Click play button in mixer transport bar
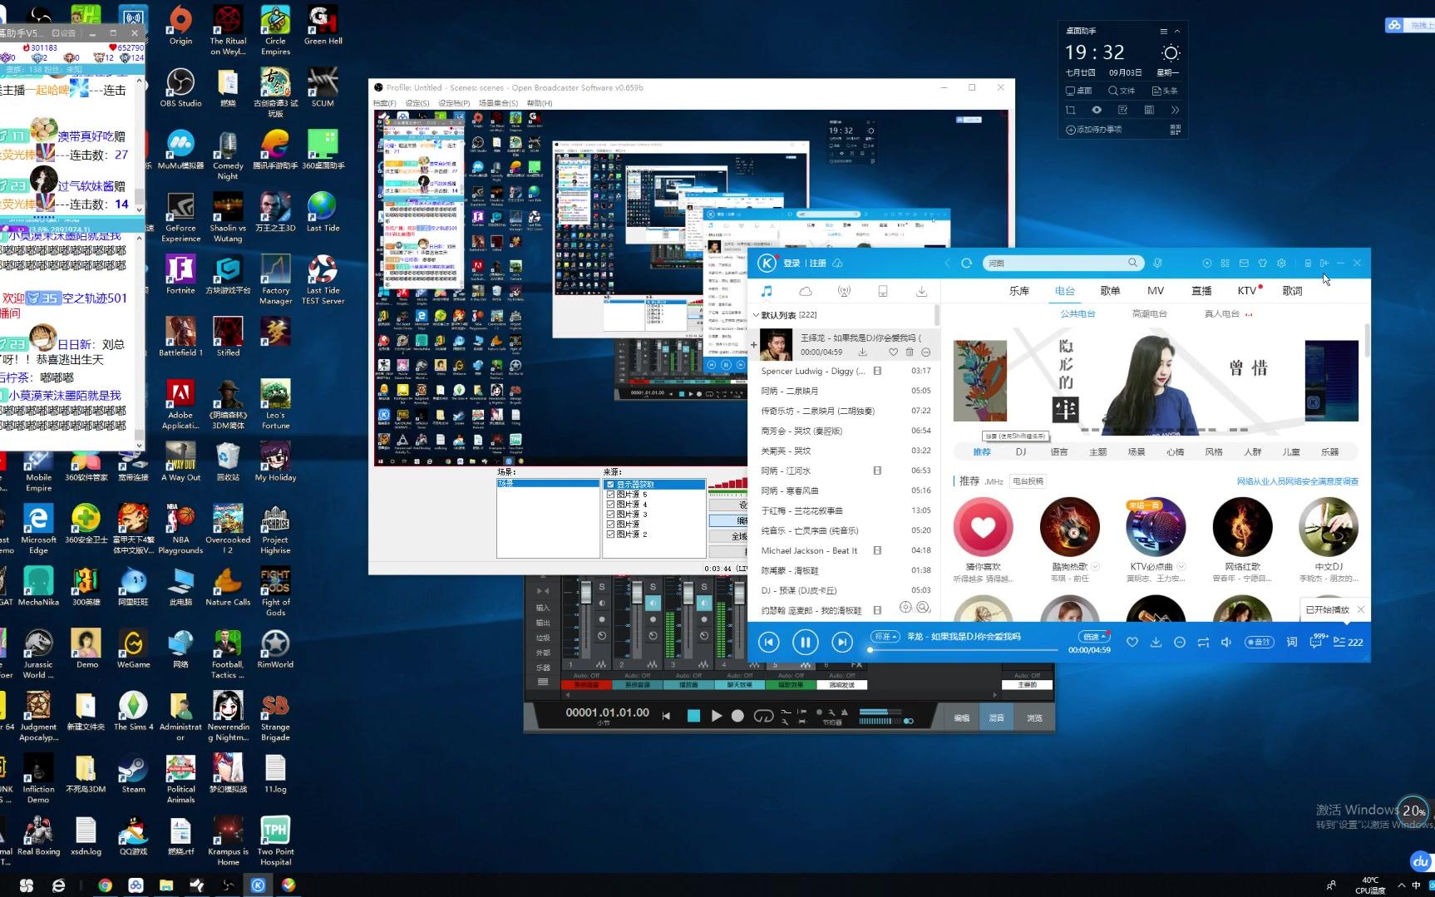Viewport: 1435px width, 897px height. pyautogui.click(x=716, y=716)
